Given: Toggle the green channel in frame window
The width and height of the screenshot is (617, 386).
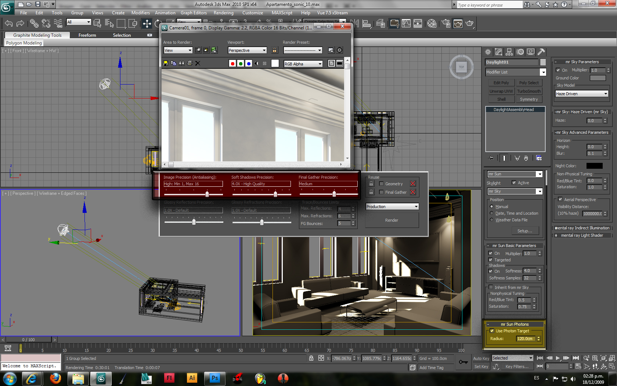Looking at the screenshot, I should click(241, 64).
